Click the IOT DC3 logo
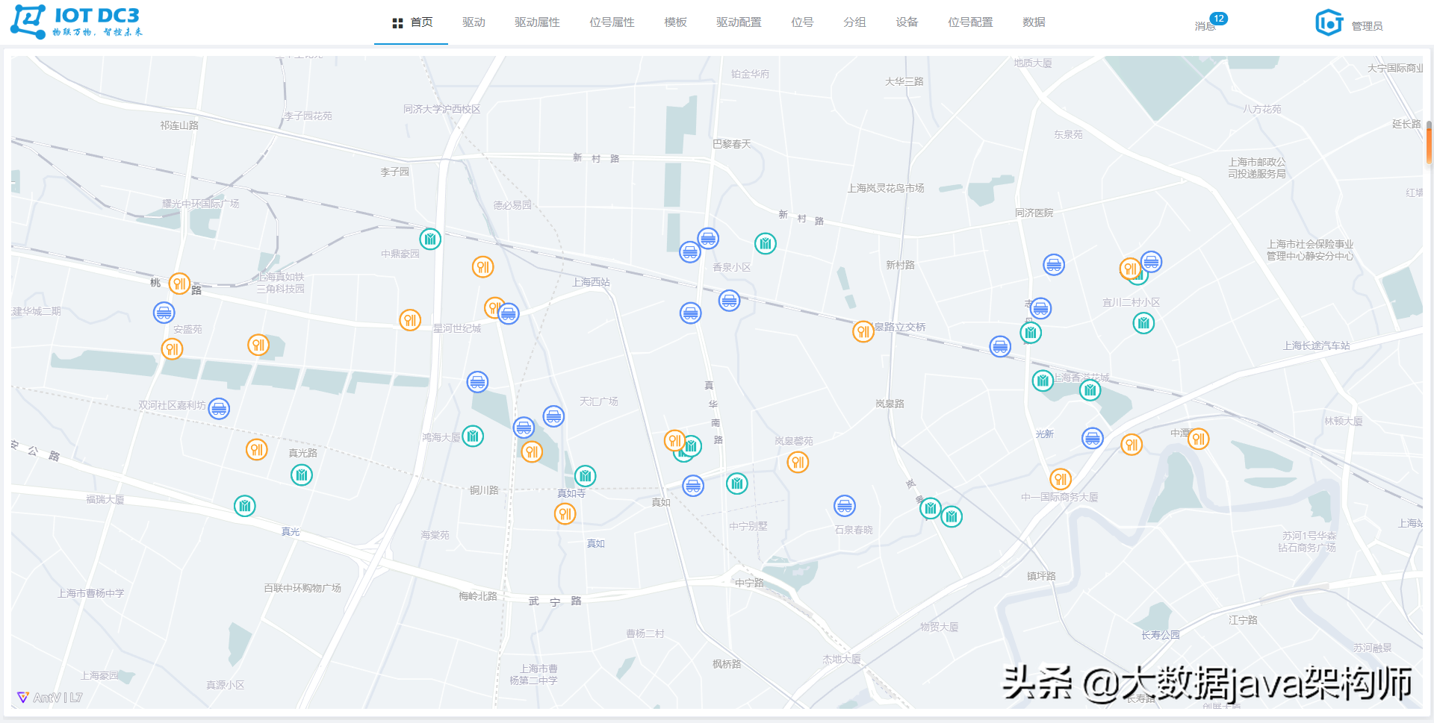Screen dimensions: 1434x723 click(76, 22)
